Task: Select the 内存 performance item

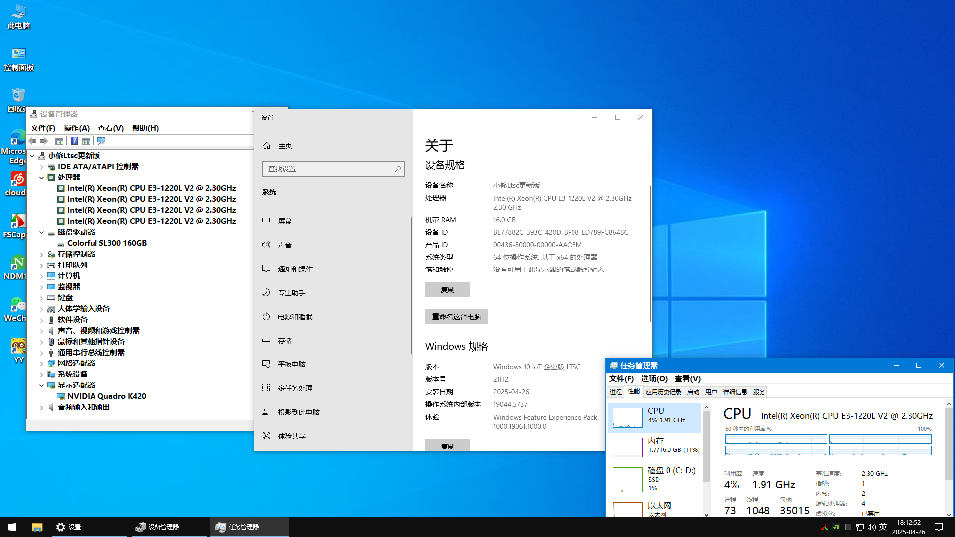Action: click(x=654, y=447)
